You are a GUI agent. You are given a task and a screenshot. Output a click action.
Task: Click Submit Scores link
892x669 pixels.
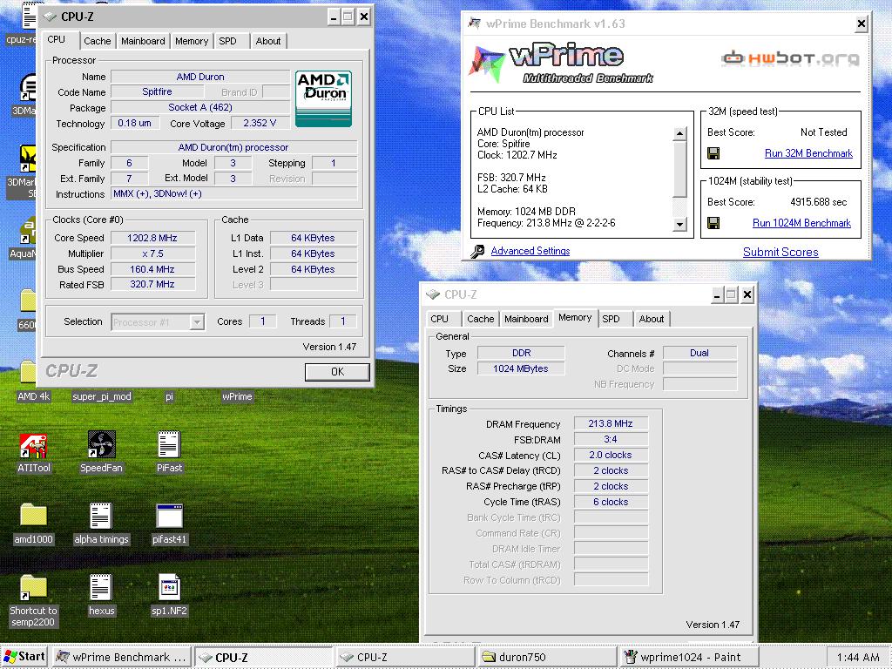(x=780, y=252)
